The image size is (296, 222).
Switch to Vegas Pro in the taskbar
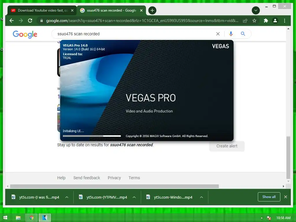point(45,218)
